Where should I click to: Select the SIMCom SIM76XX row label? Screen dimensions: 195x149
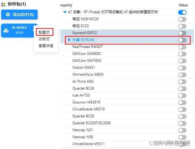pyautogui.click(x=87, y=61)
